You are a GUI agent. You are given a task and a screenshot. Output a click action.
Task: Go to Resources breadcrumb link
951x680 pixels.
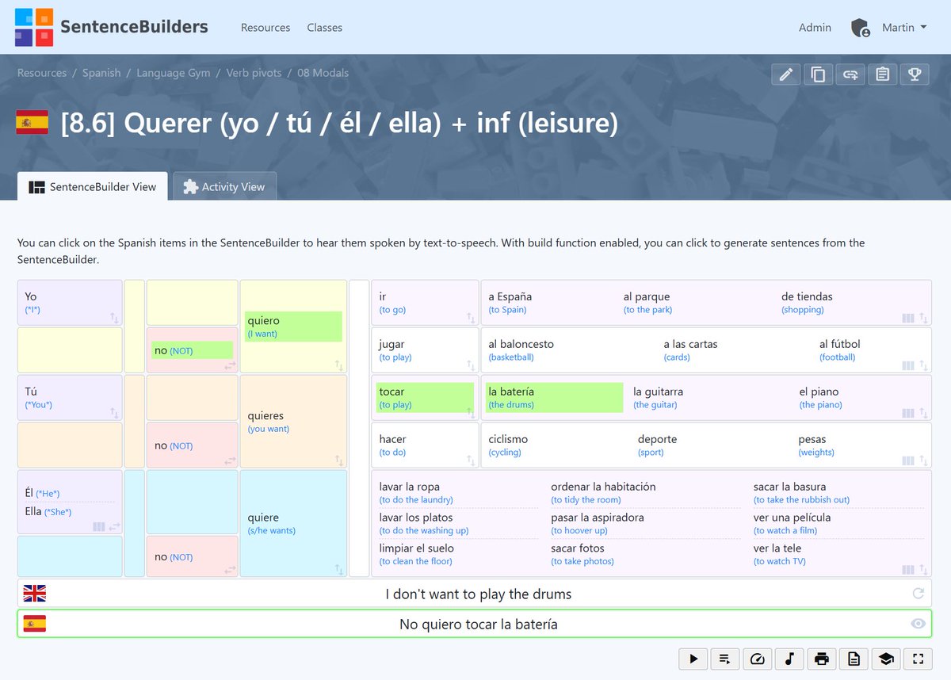(x=42, y=72)
